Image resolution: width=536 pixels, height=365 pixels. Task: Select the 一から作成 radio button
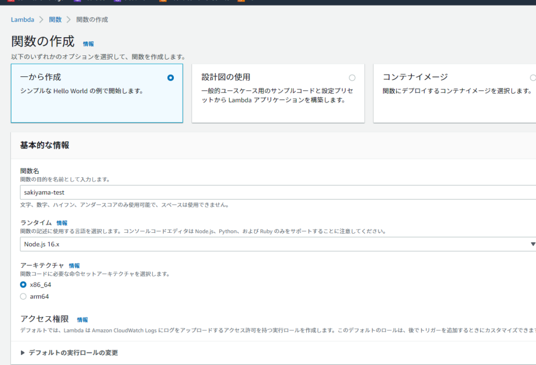171,77
